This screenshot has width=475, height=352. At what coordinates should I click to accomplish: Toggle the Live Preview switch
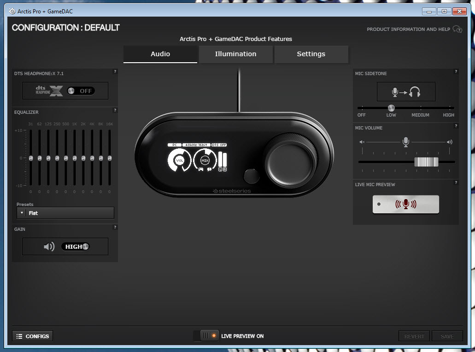(x=206, y=335)
